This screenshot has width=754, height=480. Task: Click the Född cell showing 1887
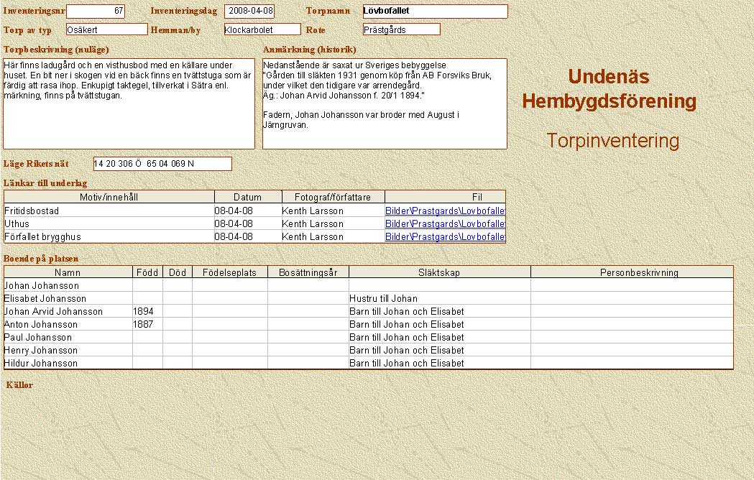click(x=147, y=325)
